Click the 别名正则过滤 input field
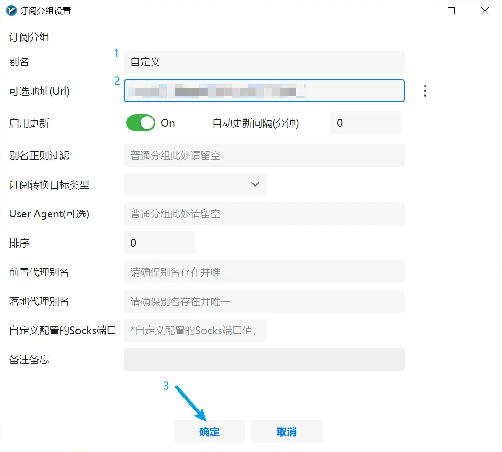502x452 pixels. pyautogui.click(x=264, y=155)
